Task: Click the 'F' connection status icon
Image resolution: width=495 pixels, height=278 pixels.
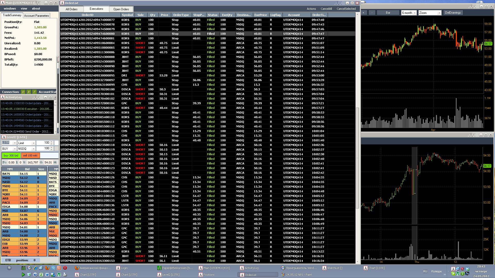Action: tap(34, 92)
